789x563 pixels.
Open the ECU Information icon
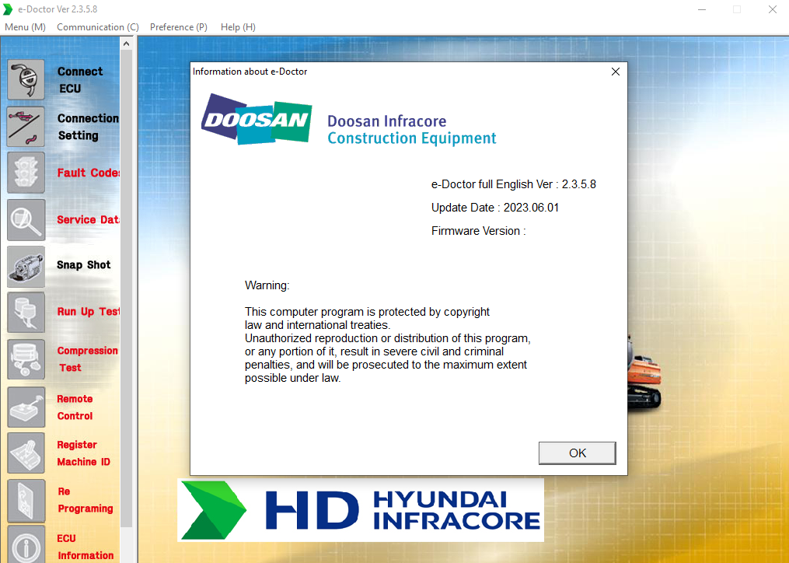click(26, 545)
